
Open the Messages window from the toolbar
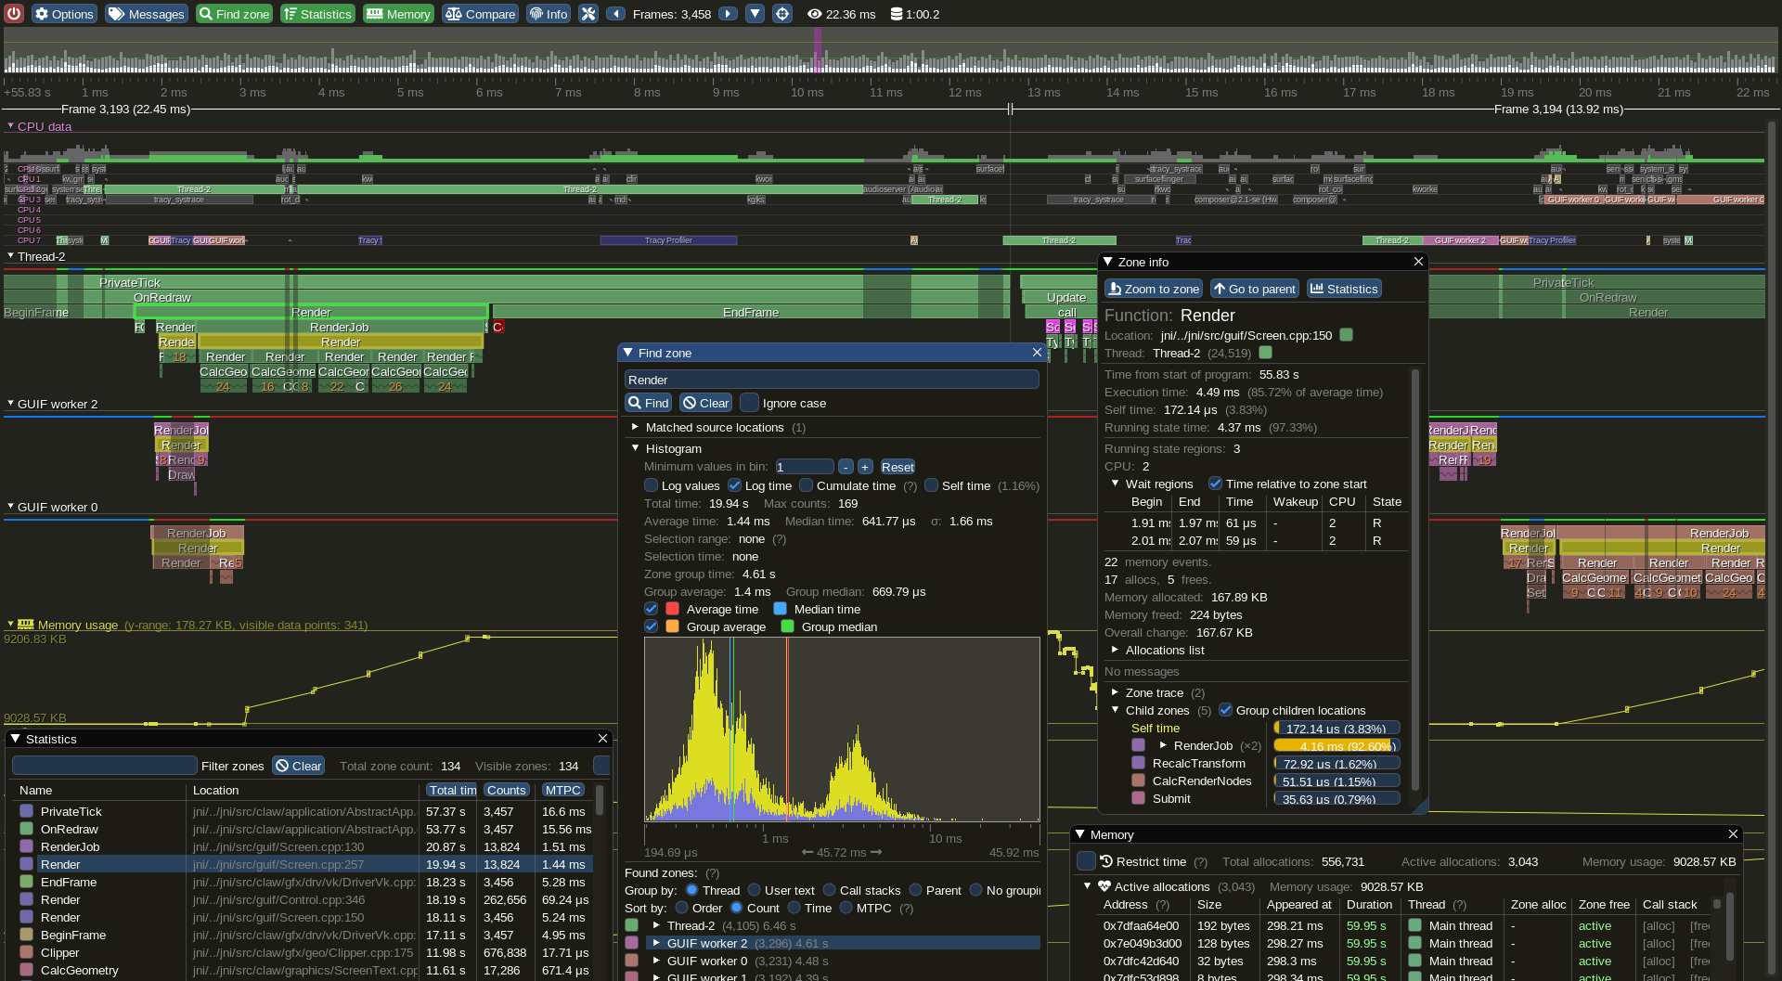[x=146, y=13]
